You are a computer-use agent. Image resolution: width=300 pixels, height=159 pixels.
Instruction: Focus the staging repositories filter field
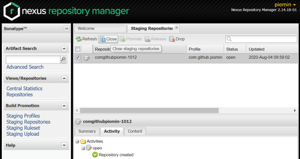click(x=261, y=39)
